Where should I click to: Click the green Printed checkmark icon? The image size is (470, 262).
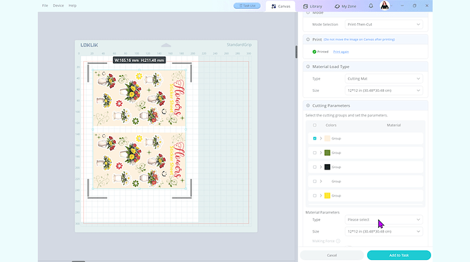point(314,52)
